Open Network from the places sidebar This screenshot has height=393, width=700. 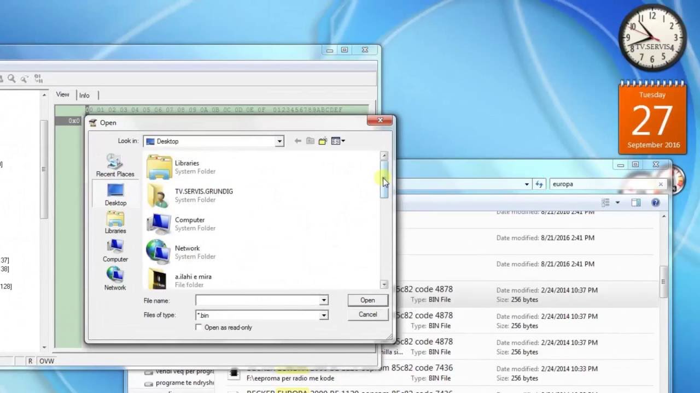coord(115,279)
